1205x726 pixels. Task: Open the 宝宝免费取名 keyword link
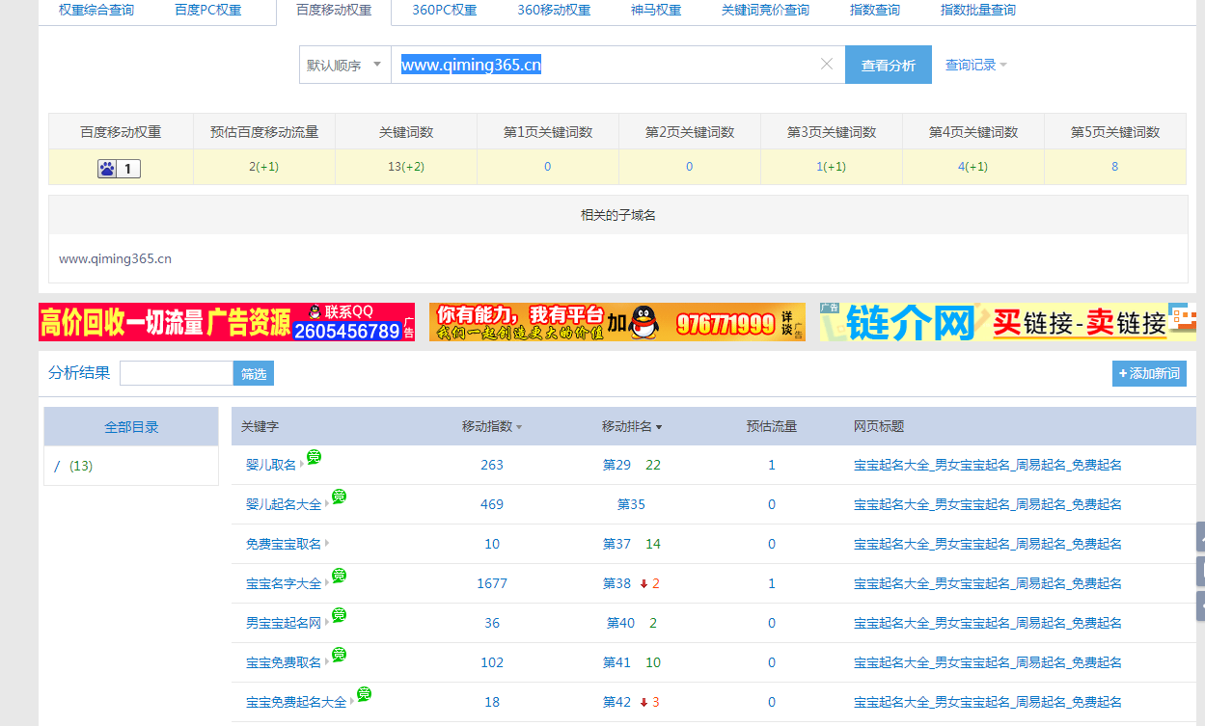(x=284, y=662)
